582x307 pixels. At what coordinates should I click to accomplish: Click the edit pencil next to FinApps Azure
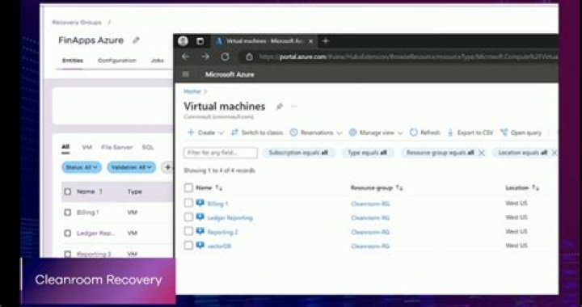click(137, 40)
